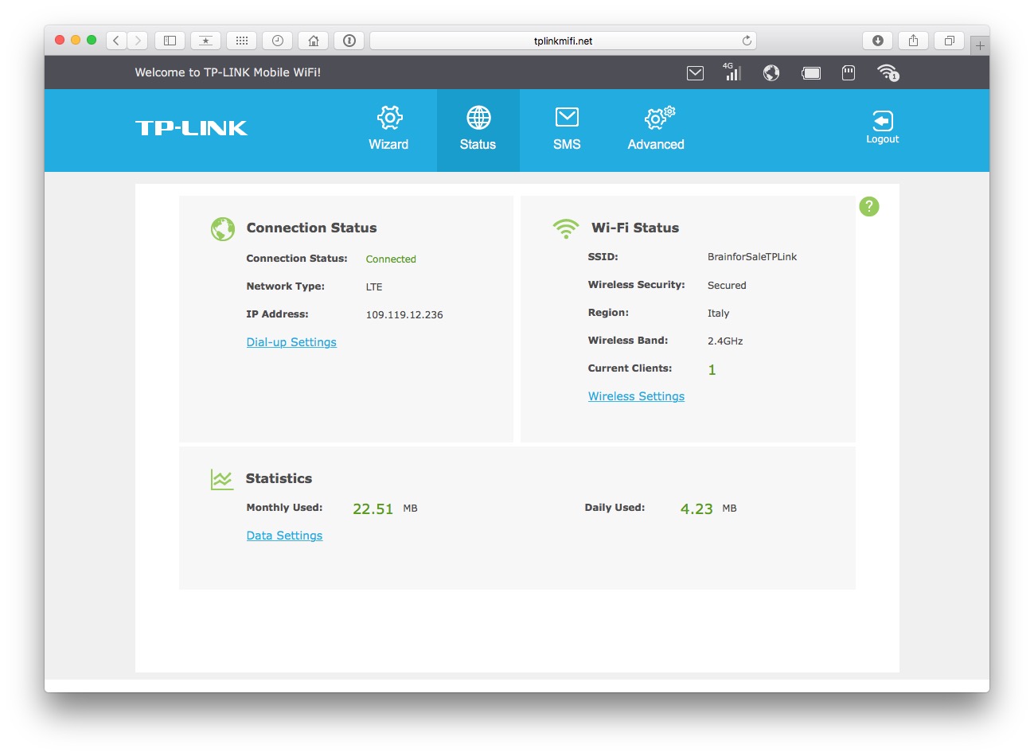Click the 4G signal strength indicator
The height and width of the screenshot is (756, 1034).
click(x=732, y=72)
